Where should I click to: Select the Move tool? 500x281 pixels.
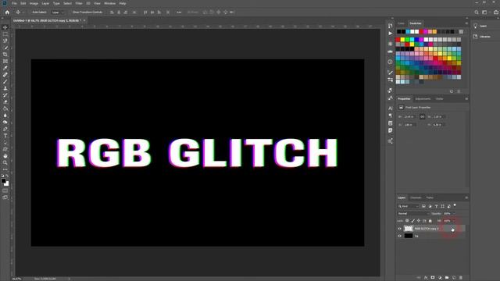click(x=5, y=27)
